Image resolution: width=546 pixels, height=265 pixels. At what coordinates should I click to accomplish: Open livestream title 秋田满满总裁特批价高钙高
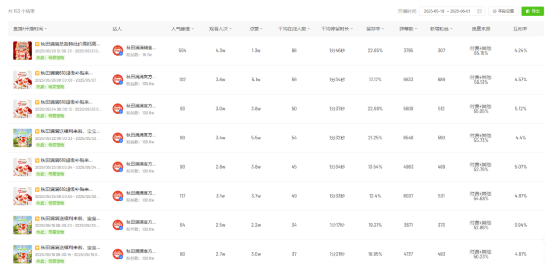click(x=70, y=44)
